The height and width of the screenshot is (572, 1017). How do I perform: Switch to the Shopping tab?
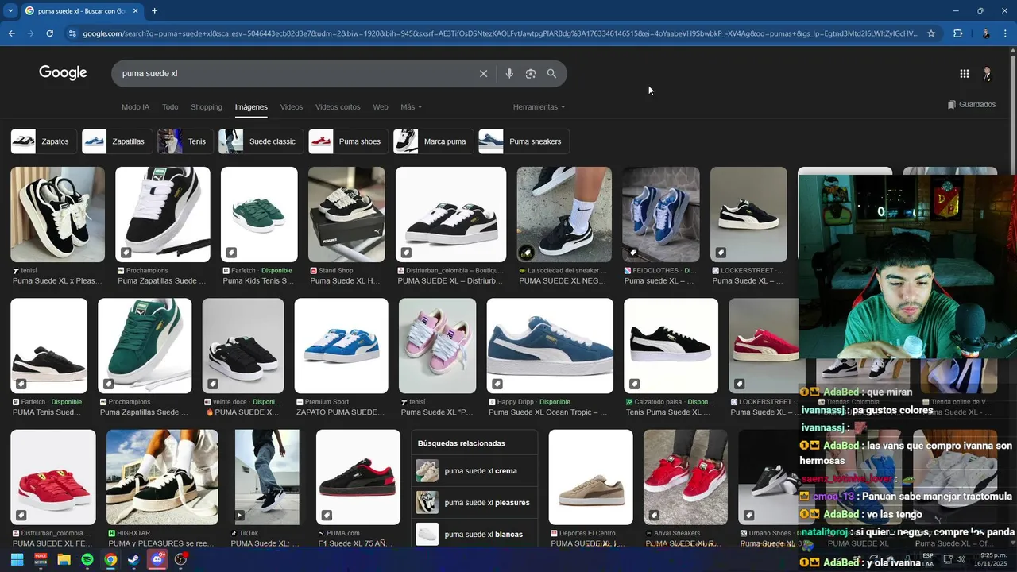click(207, 107)
